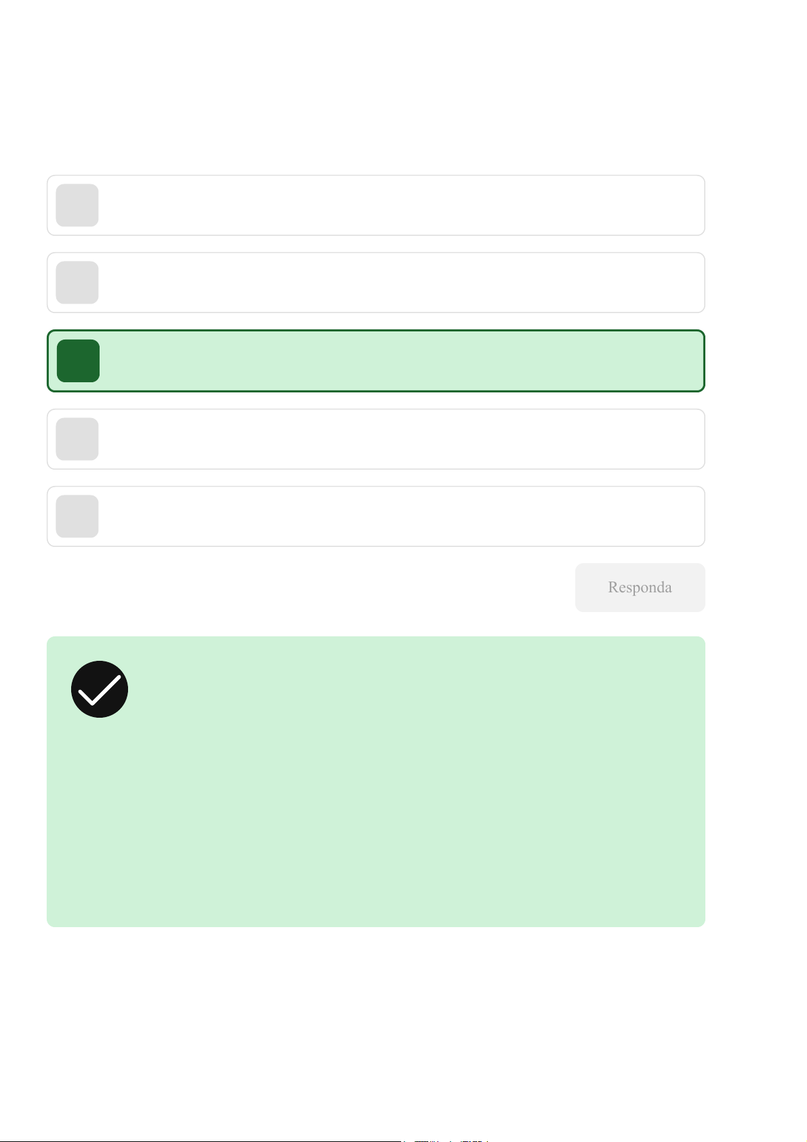Tick the second answer option's gray square
Screen dimensions: 807x1142
coord(77,283)
